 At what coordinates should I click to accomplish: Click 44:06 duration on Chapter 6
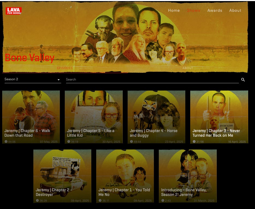[12, 142]
